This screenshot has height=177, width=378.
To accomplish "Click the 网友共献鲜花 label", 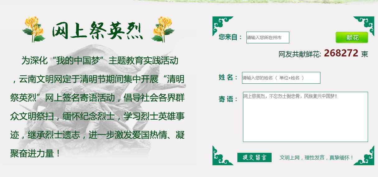I will pyautogui.click(x=300, y=54).
